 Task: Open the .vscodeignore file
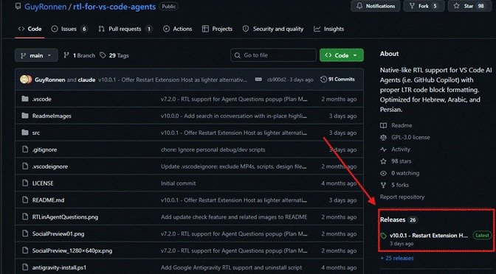click(x=50, y=166)
